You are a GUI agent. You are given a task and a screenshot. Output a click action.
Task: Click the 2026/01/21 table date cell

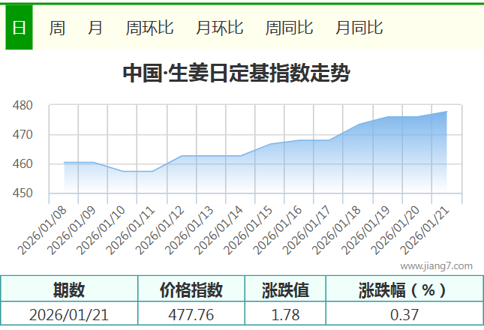click(x=69, y=314)
